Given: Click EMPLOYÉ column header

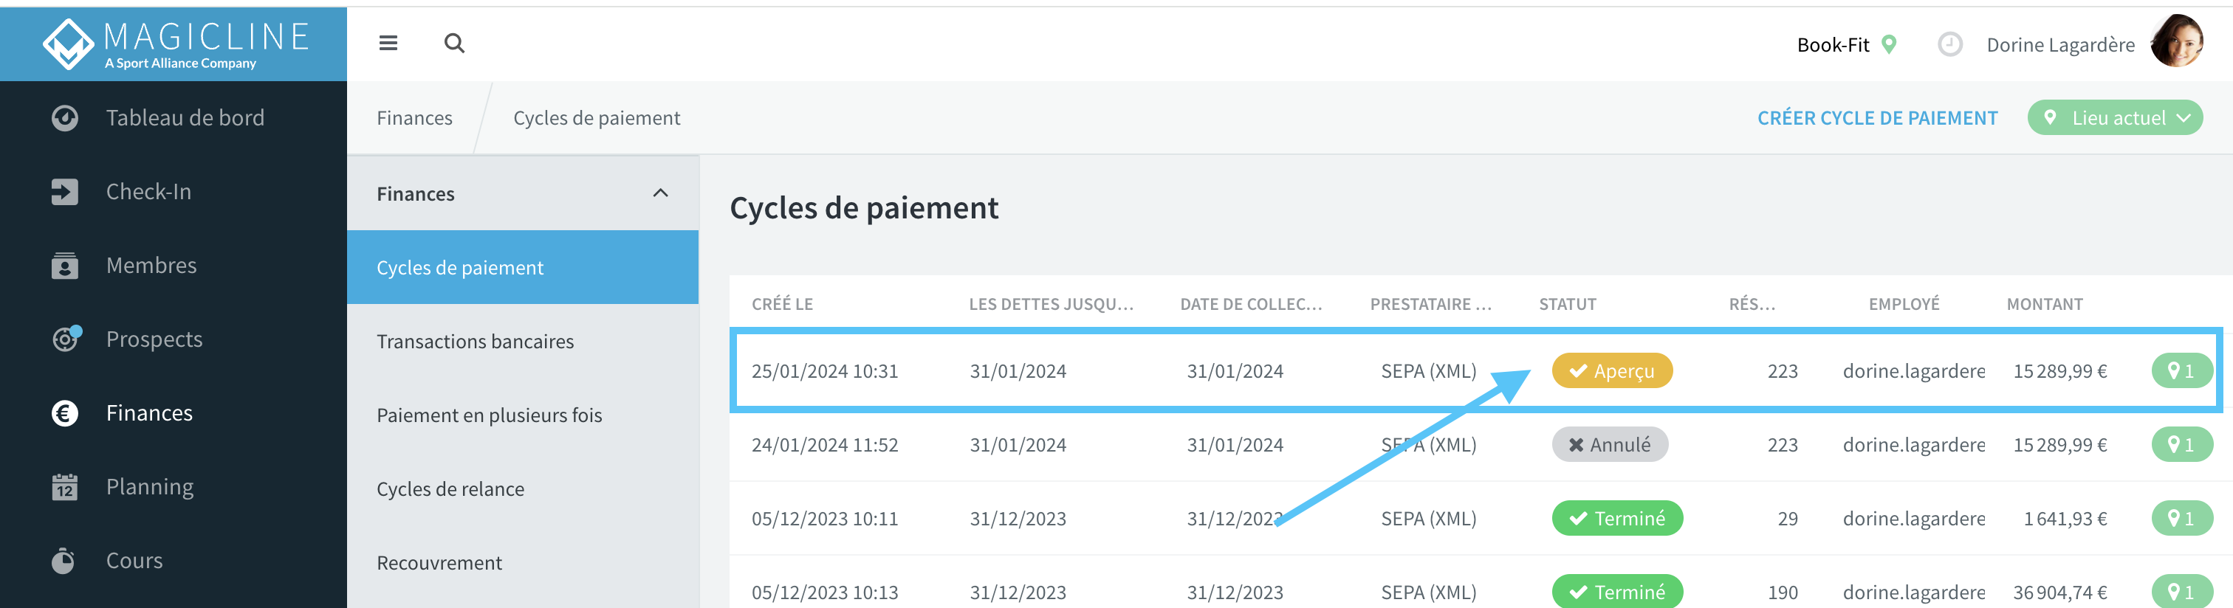Looking at the screenshot, I should (x=1904, y=304).
